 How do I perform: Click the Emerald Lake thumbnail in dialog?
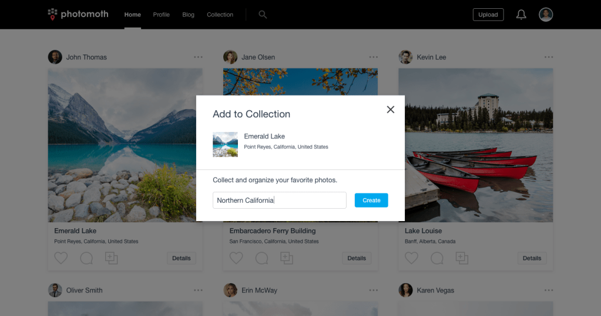225,144
